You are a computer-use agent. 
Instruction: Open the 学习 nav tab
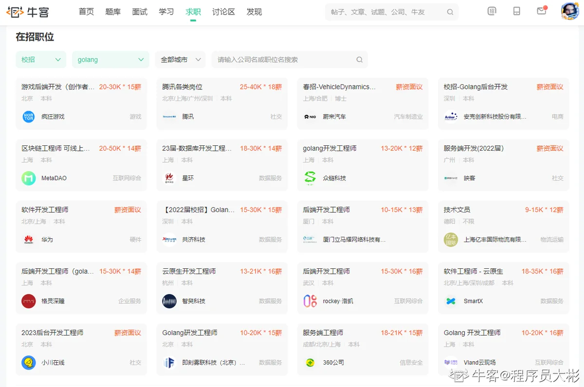coord(166,12)
